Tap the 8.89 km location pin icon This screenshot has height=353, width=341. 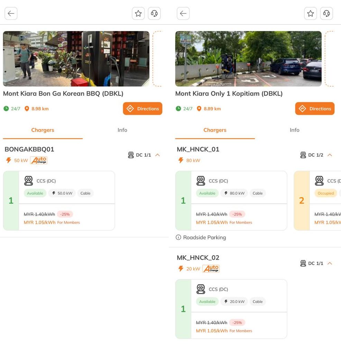199,109
